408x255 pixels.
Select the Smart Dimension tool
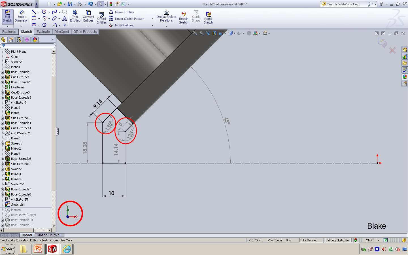coord(22,16)
